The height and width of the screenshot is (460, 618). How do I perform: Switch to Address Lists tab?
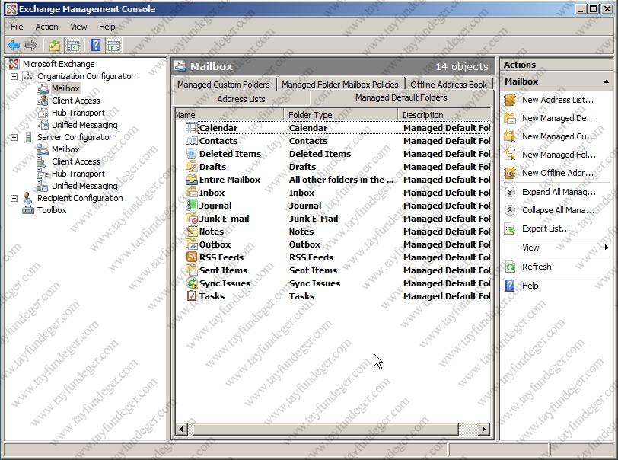pyautogui.click(x=241, y=99)
